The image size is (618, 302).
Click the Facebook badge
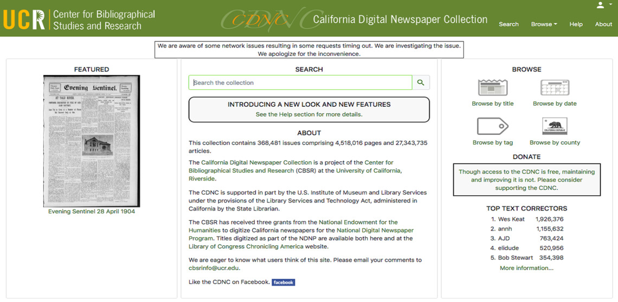tap(284, 283)
